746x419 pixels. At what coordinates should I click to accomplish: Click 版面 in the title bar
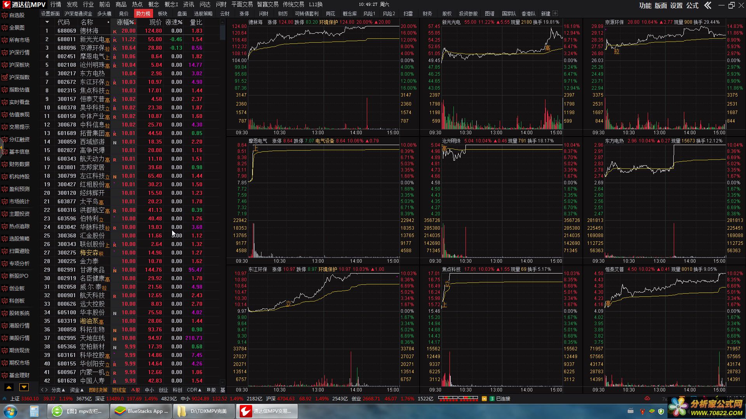661,5
